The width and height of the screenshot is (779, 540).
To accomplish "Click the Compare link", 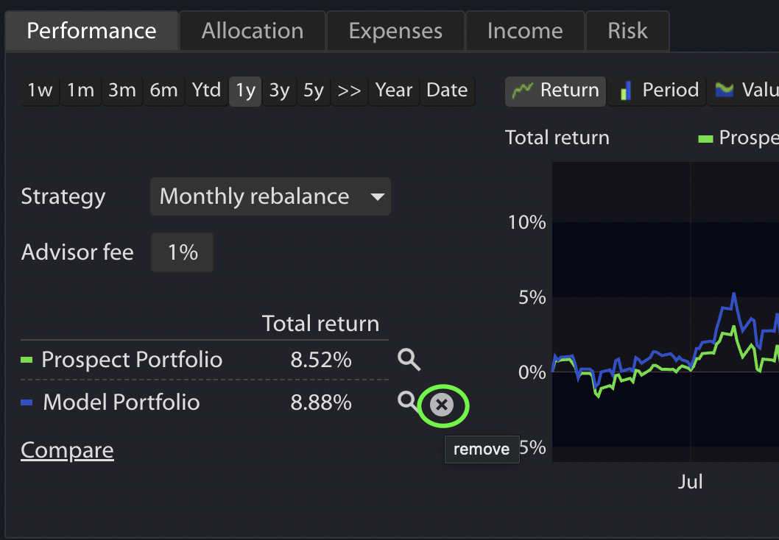I will click(67, 450).
